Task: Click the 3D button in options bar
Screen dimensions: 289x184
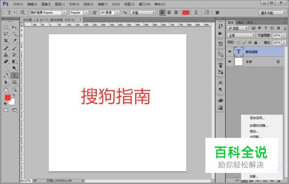Action: (217, 12)
